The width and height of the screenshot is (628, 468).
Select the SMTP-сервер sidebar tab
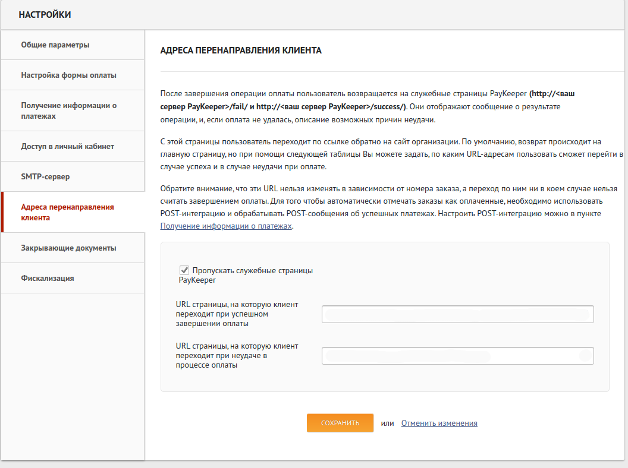(46, 176)
